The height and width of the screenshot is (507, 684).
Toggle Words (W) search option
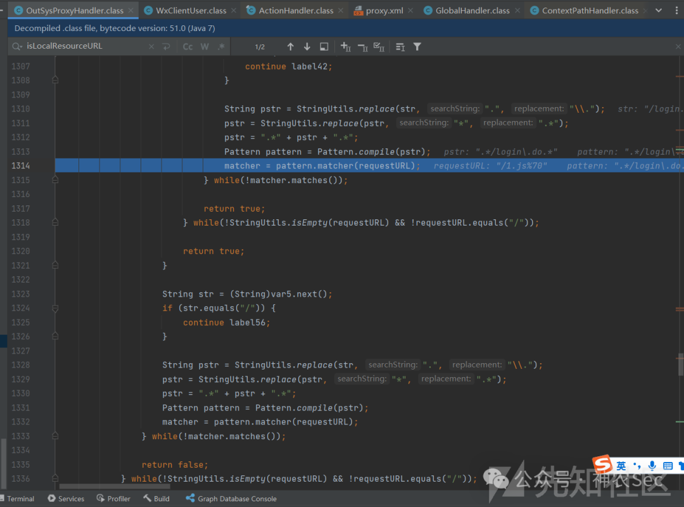(205, 46)
